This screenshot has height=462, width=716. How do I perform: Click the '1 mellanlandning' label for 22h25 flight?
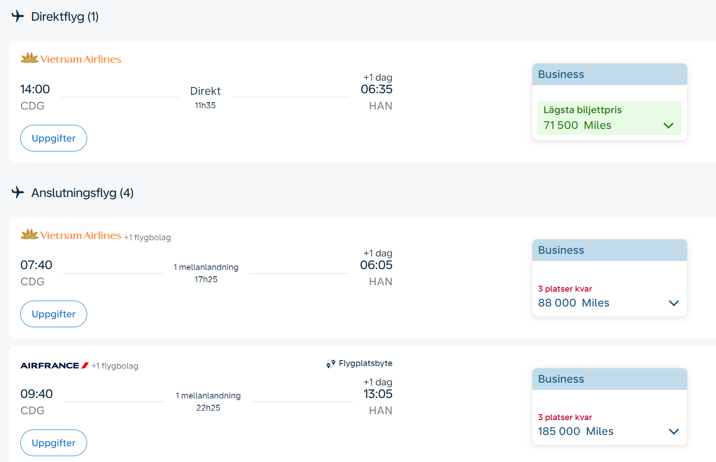pos(208,396)
